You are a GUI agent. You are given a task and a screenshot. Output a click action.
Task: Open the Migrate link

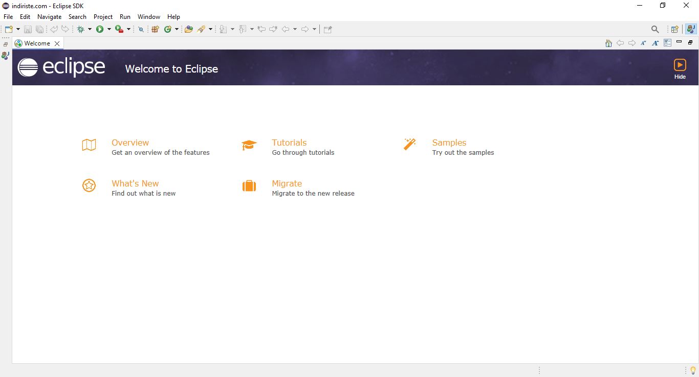[x=287, y=183]
